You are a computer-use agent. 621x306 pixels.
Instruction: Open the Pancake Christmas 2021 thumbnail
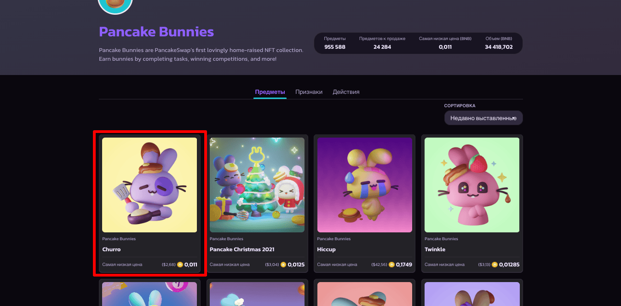coord(257,185)
